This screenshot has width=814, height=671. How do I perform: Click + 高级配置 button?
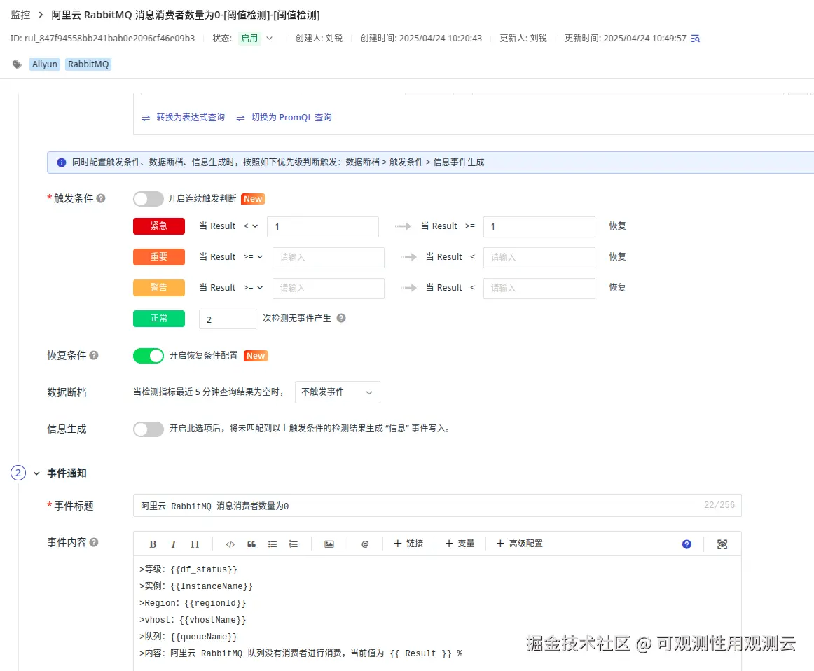point(520,544)
